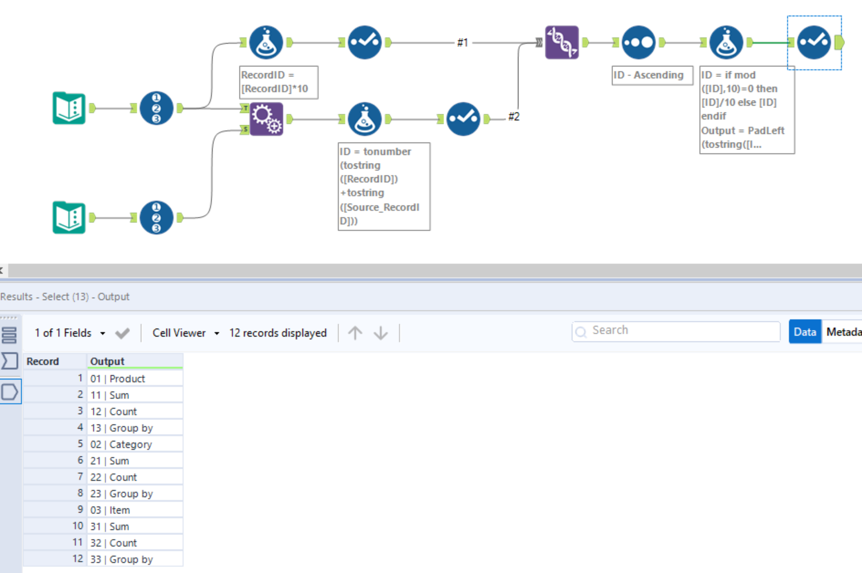Open the Formula tool computing RecordID*10

click(266, 42)
